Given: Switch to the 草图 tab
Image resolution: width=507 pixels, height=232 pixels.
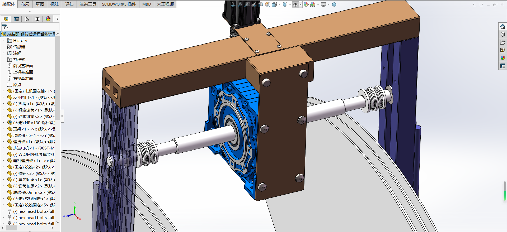Looking at the screenshot, I should [x=40, y=4].
